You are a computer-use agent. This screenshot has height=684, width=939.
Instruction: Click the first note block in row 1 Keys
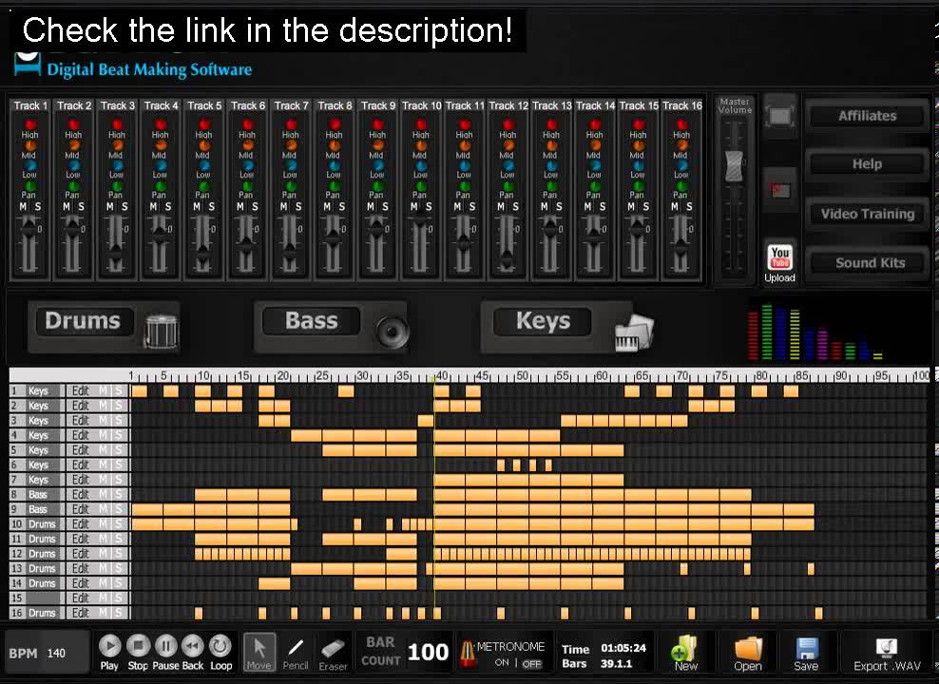139,391
